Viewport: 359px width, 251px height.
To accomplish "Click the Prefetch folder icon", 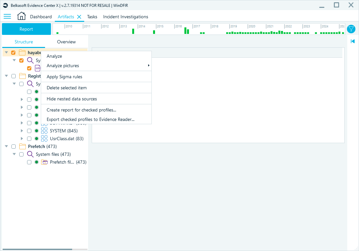I will [x=23, y=146].
